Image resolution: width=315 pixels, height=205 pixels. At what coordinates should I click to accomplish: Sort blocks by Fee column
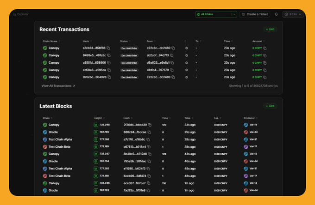(x=217, y=118)
